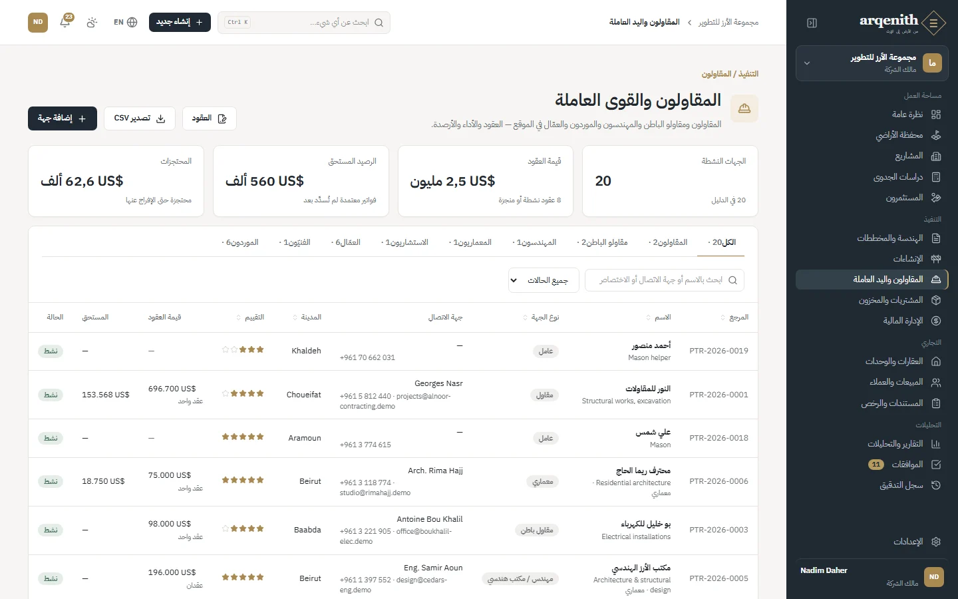Open الإعدادات gear icon
The width and height of the screenshot is (958, 599).
(x=936, y=542)
